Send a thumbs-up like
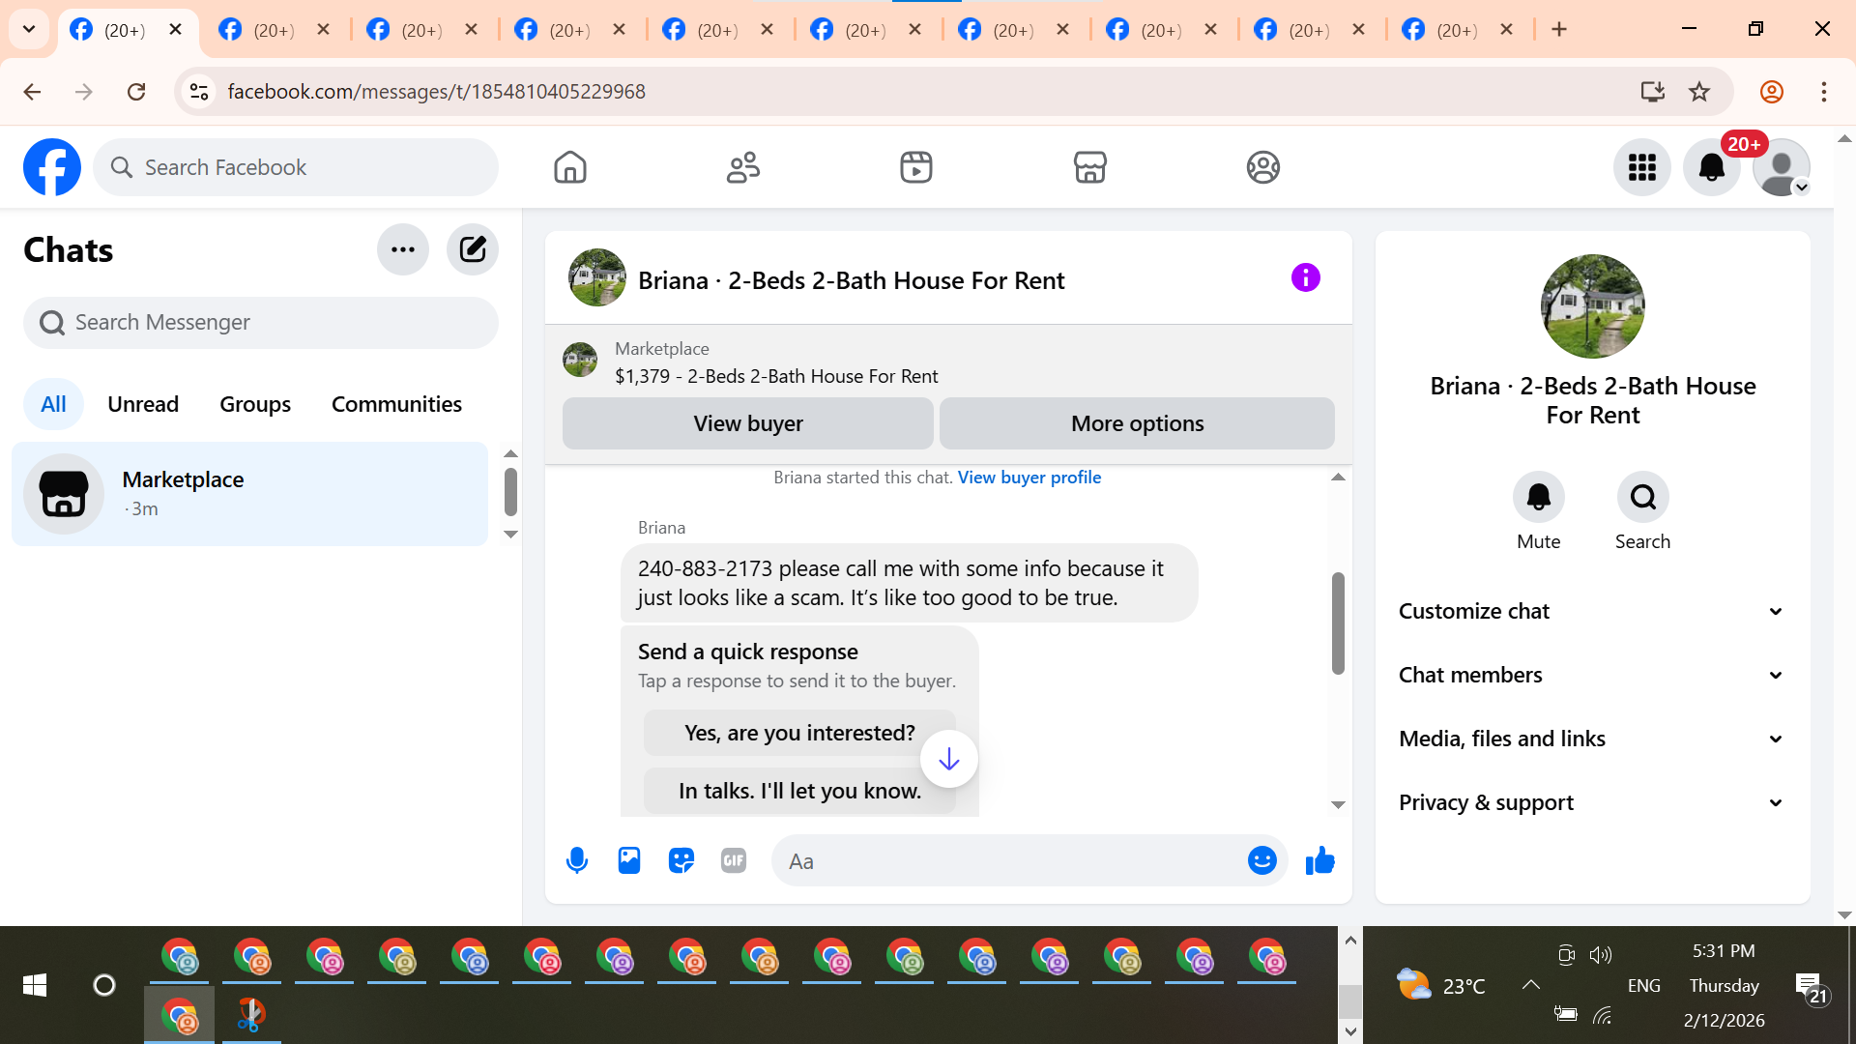This screenshot has height=1044, width=1856. (x=1319, y=860)
